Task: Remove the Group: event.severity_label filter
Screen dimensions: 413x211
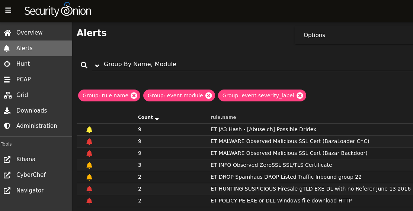Action: tap(300, 95)
